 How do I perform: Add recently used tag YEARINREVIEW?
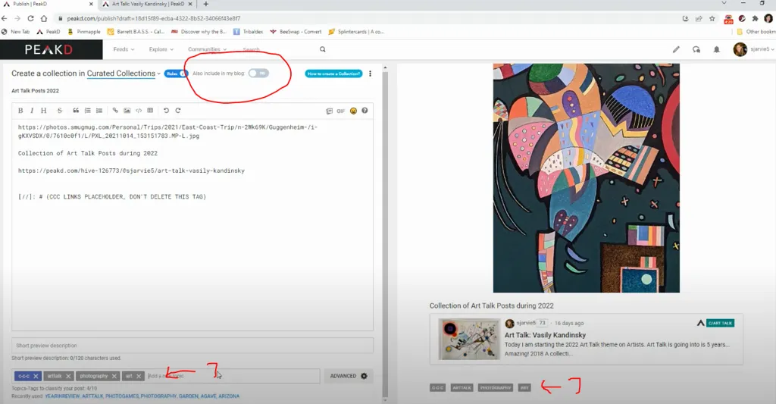click(x=62, y=396)
